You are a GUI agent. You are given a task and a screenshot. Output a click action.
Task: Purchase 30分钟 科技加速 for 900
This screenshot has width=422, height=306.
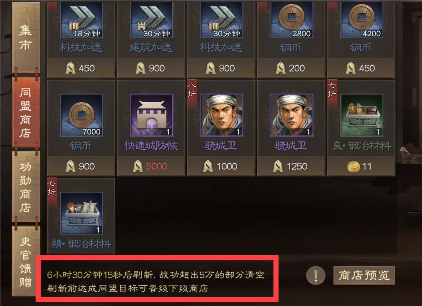tap(221, 68)
